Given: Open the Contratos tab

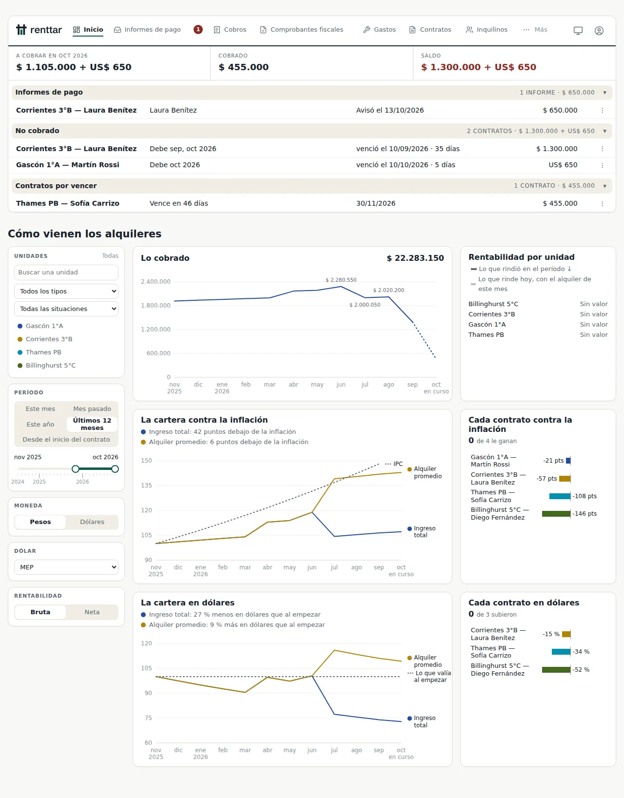Looking at the screenshot, I should click(430, 30).
